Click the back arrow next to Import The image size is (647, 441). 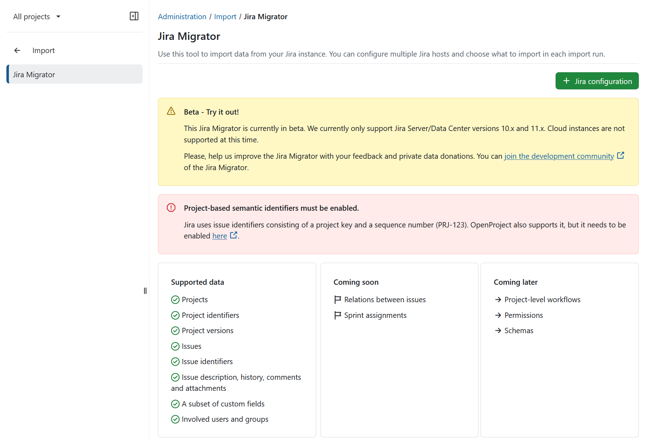pos(17,51)
